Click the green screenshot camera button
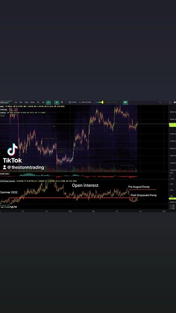This screenshot has width=176, height=313. click(x=125, y=102)
